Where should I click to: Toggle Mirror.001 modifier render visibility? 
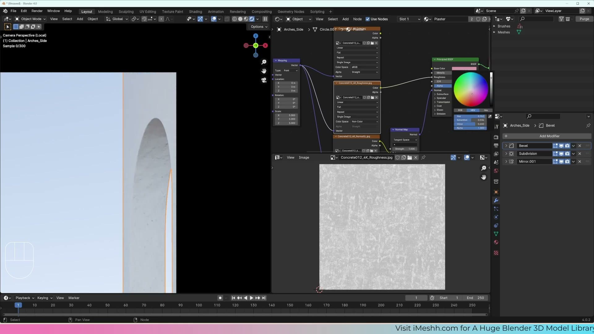point(567,161)
